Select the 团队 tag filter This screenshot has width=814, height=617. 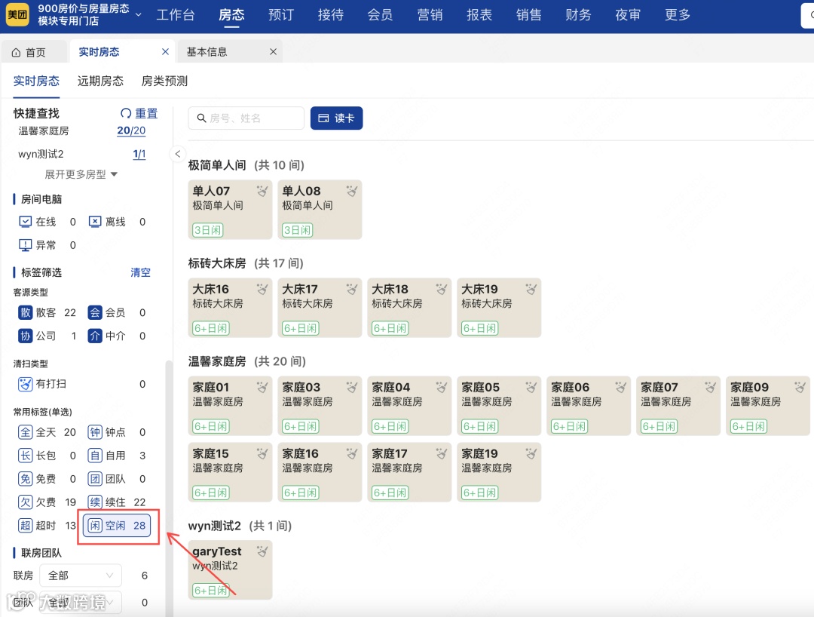click(117, 479)
